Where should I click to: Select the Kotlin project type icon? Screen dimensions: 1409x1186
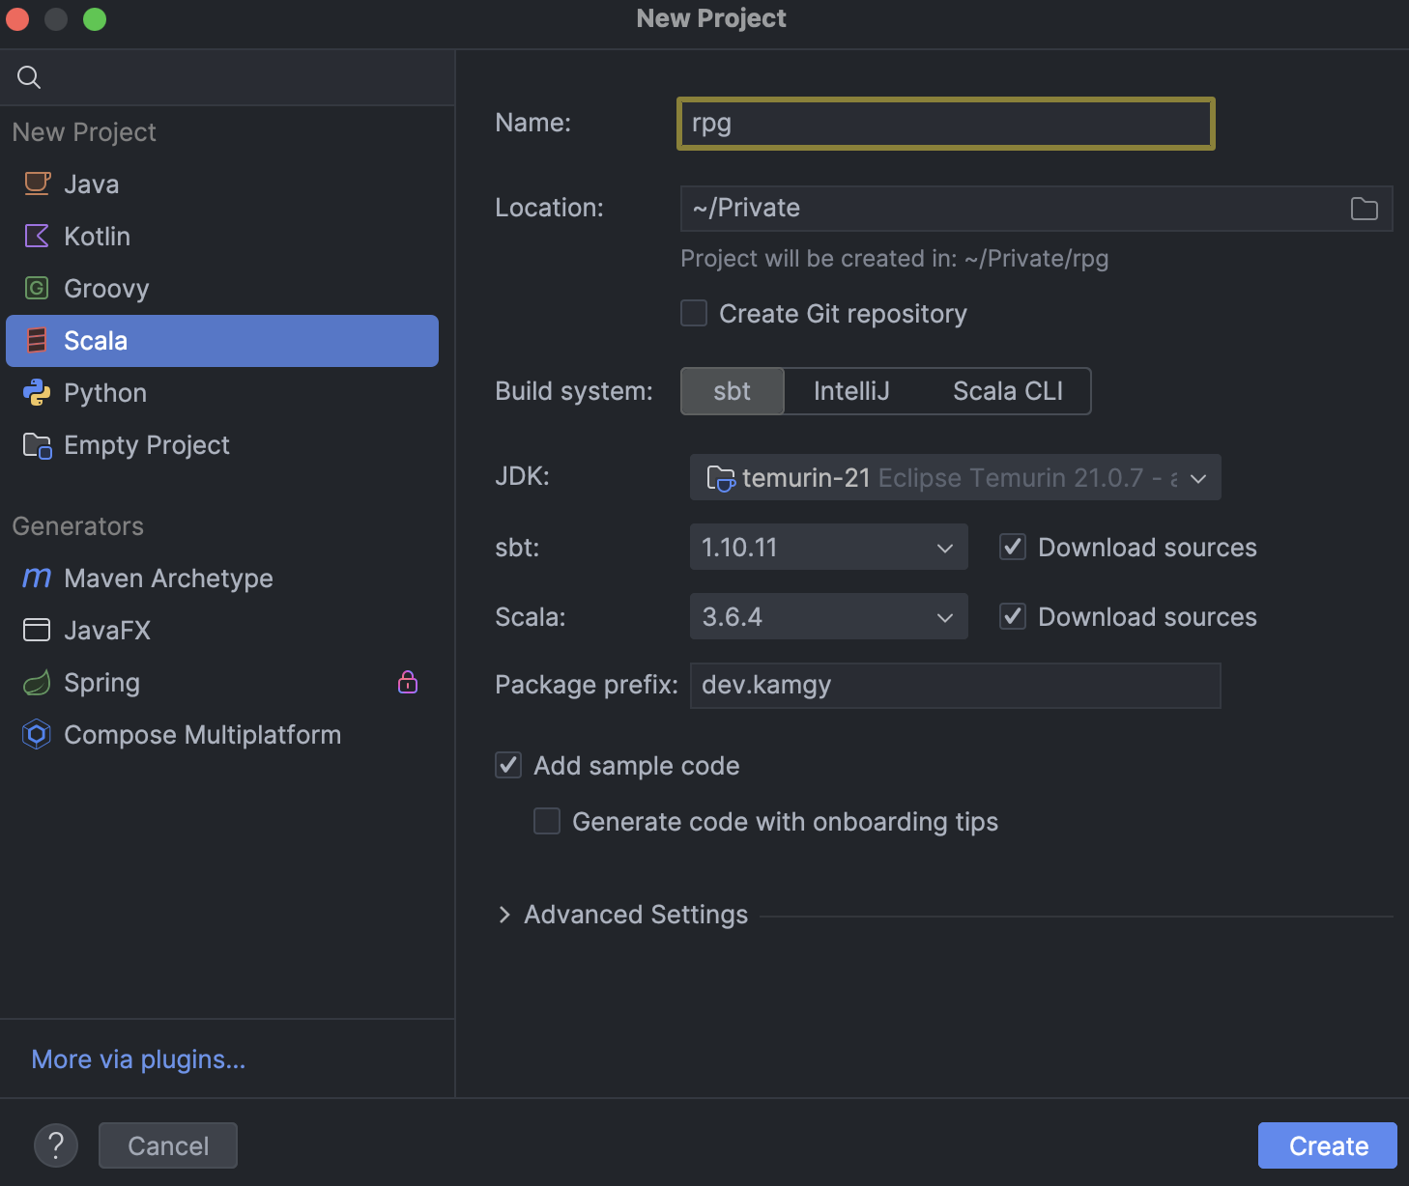pyautogui.click(x=37, y=236)
